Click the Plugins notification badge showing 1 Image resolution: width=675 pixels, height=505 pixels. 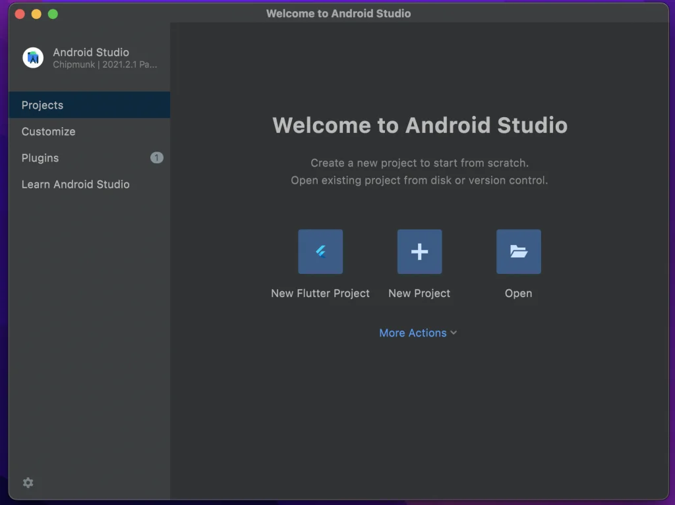click(x=156, y=158)
